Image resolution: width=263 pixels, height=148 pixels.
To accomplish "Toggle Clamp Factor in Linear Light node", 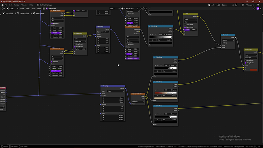I will coord(75,47).
